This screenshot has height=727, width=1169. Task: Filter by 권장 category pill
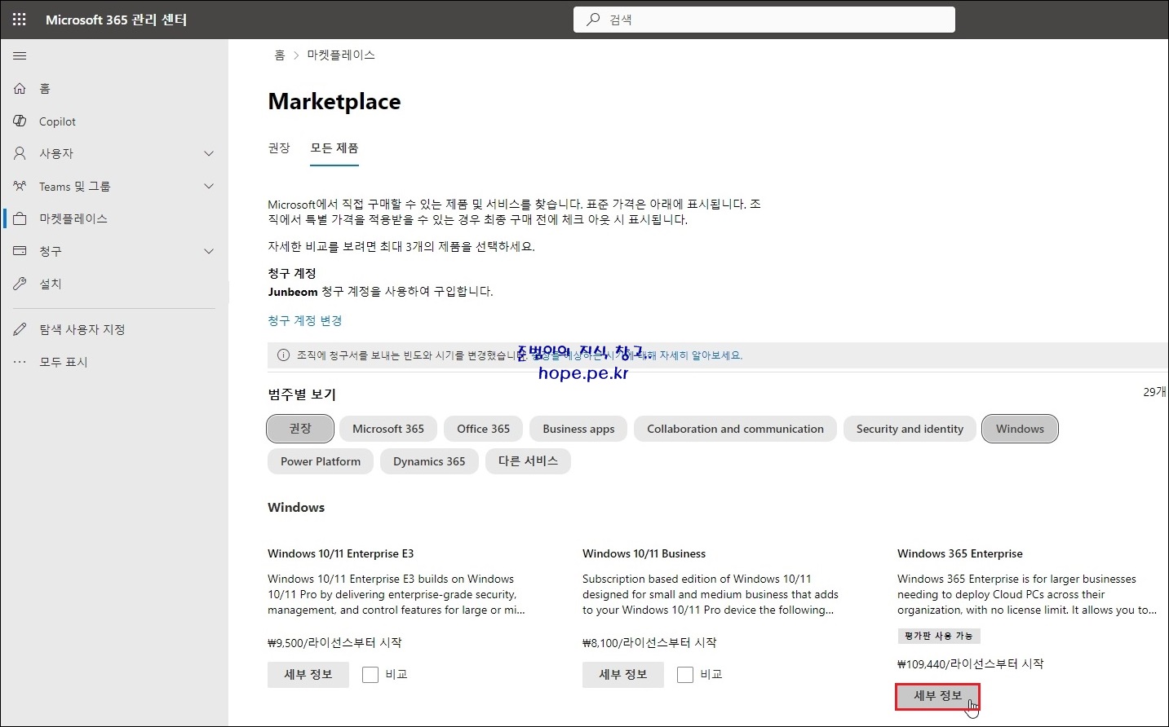[300, 429]
